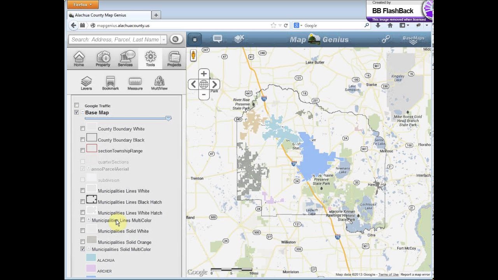This screenshot has width=498, height=280.
Task: Click the search magnifier button
Action: [x=175, y=39]
